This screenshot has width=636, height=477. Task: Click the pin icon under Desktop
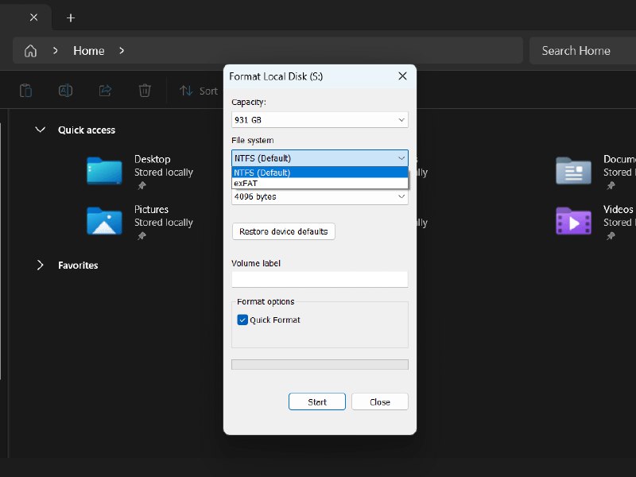(x=142, y=186)
